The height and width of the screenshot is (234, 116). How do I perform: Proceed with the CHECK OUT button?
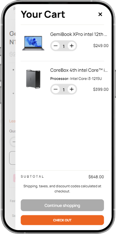tap(62, 220)
